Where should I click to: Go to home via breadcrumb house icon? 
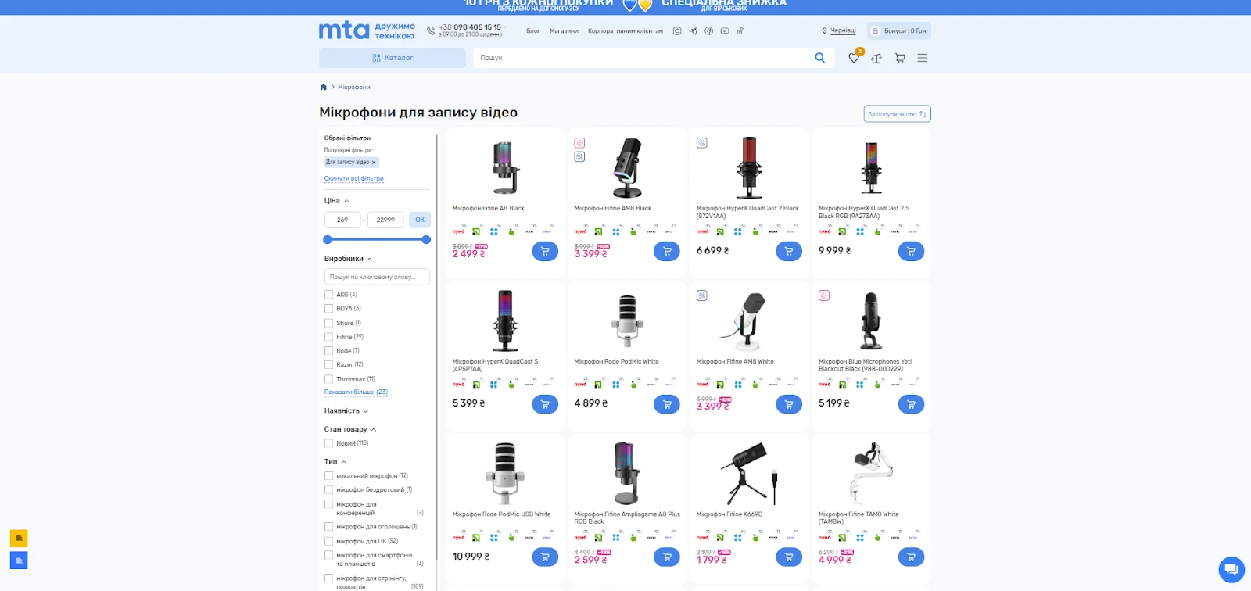pos(323,87)
